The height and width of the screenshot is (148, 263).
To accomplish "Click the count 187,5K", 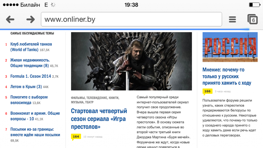I will click(44, 50).
